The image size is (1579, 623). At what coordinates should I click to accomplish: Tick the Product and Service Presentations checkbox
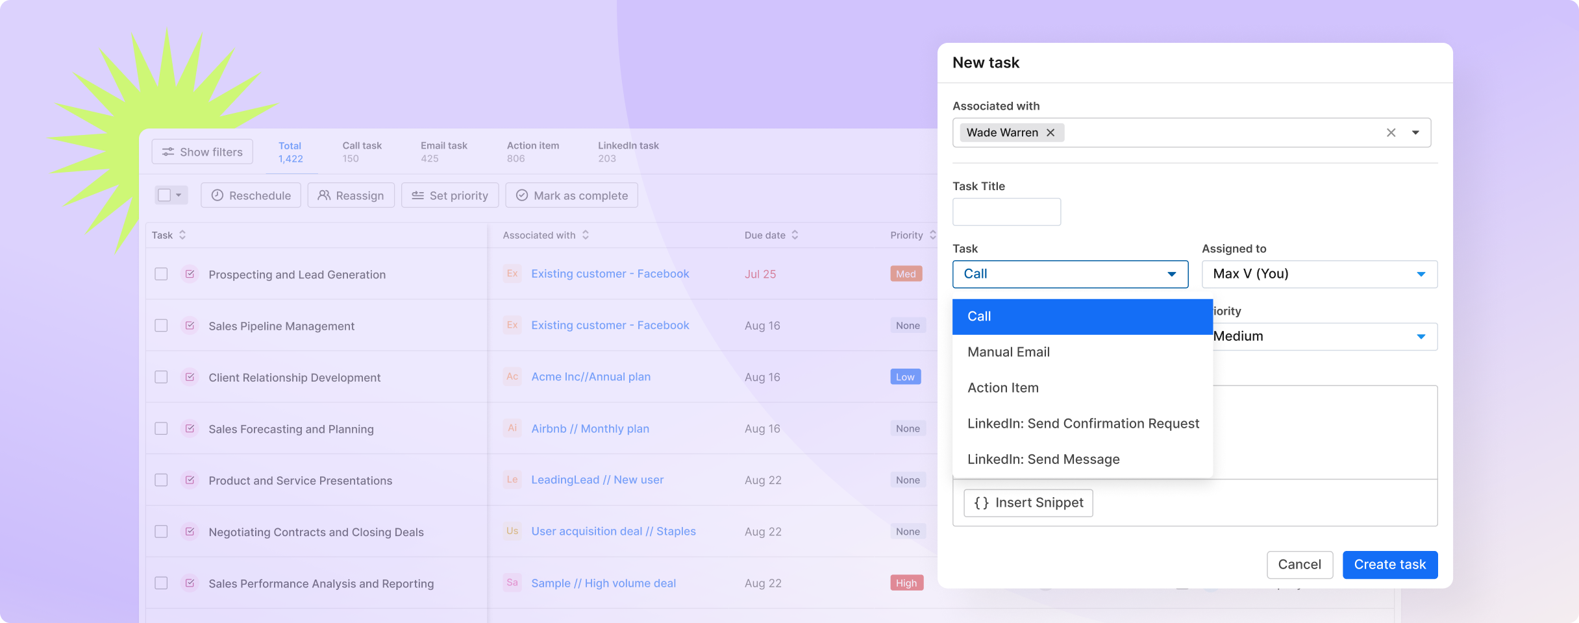[x=161, y=480]
